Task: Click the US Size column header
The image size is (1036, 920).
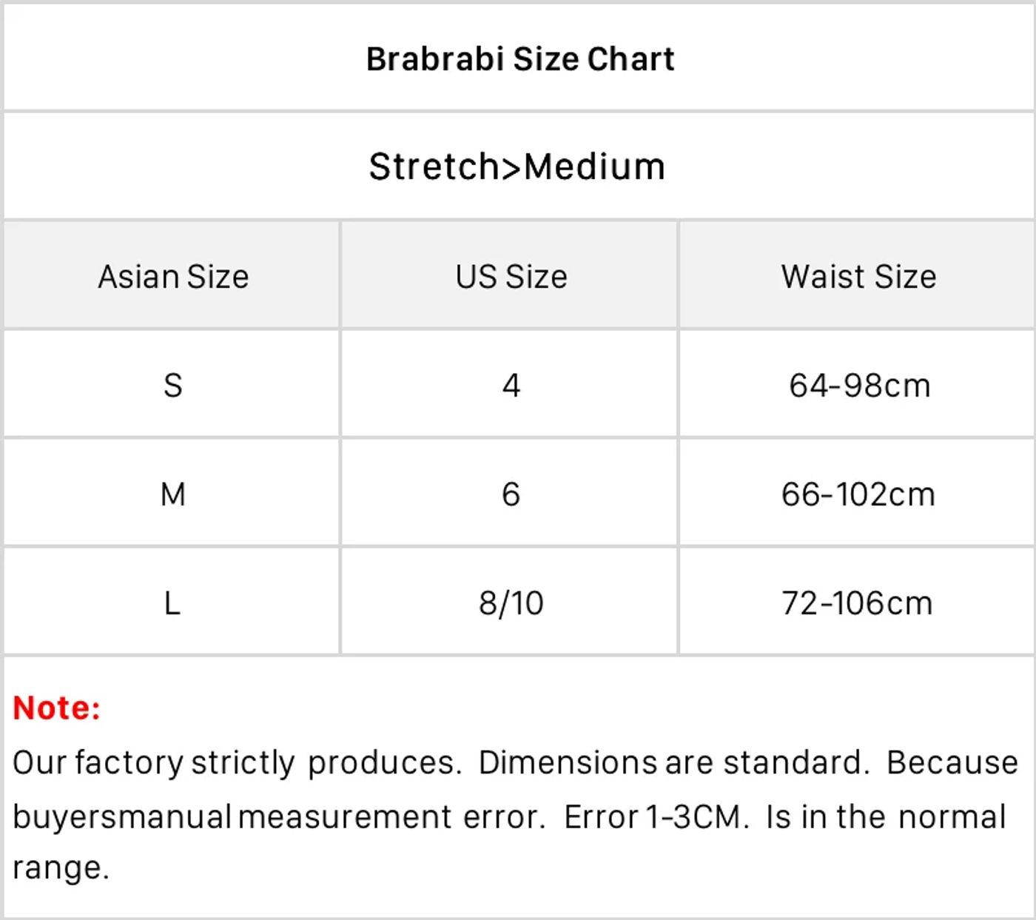Action: tap(511, 277)
